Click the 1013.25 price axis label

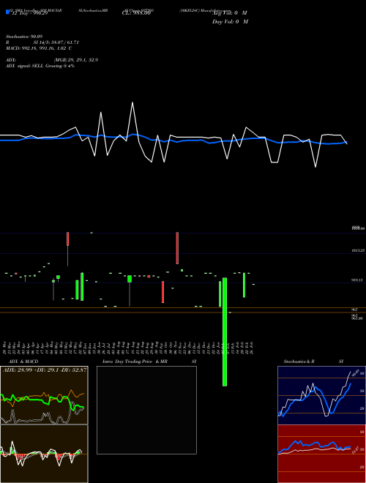[358, 250]
